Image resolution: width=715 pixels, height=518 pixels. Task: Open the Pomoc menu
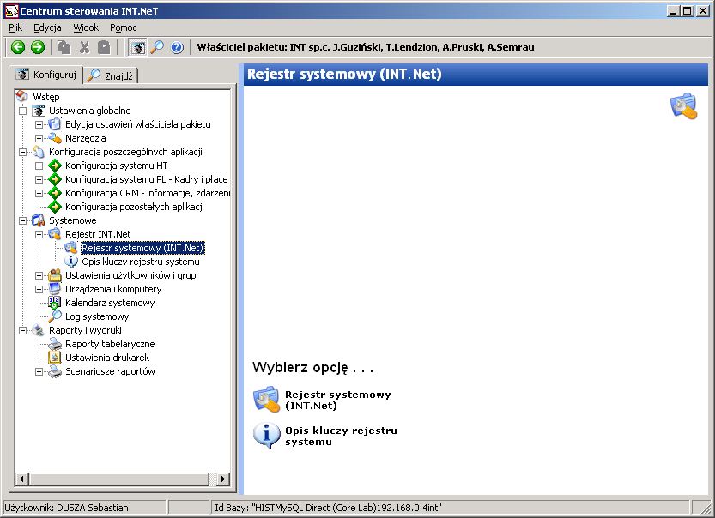(123, 27)
